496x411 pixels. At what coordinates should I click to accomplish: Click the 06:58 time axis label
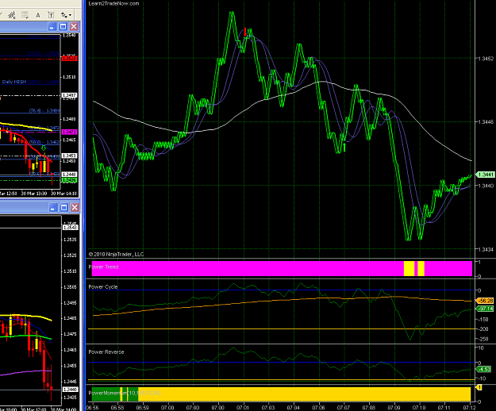117,408
